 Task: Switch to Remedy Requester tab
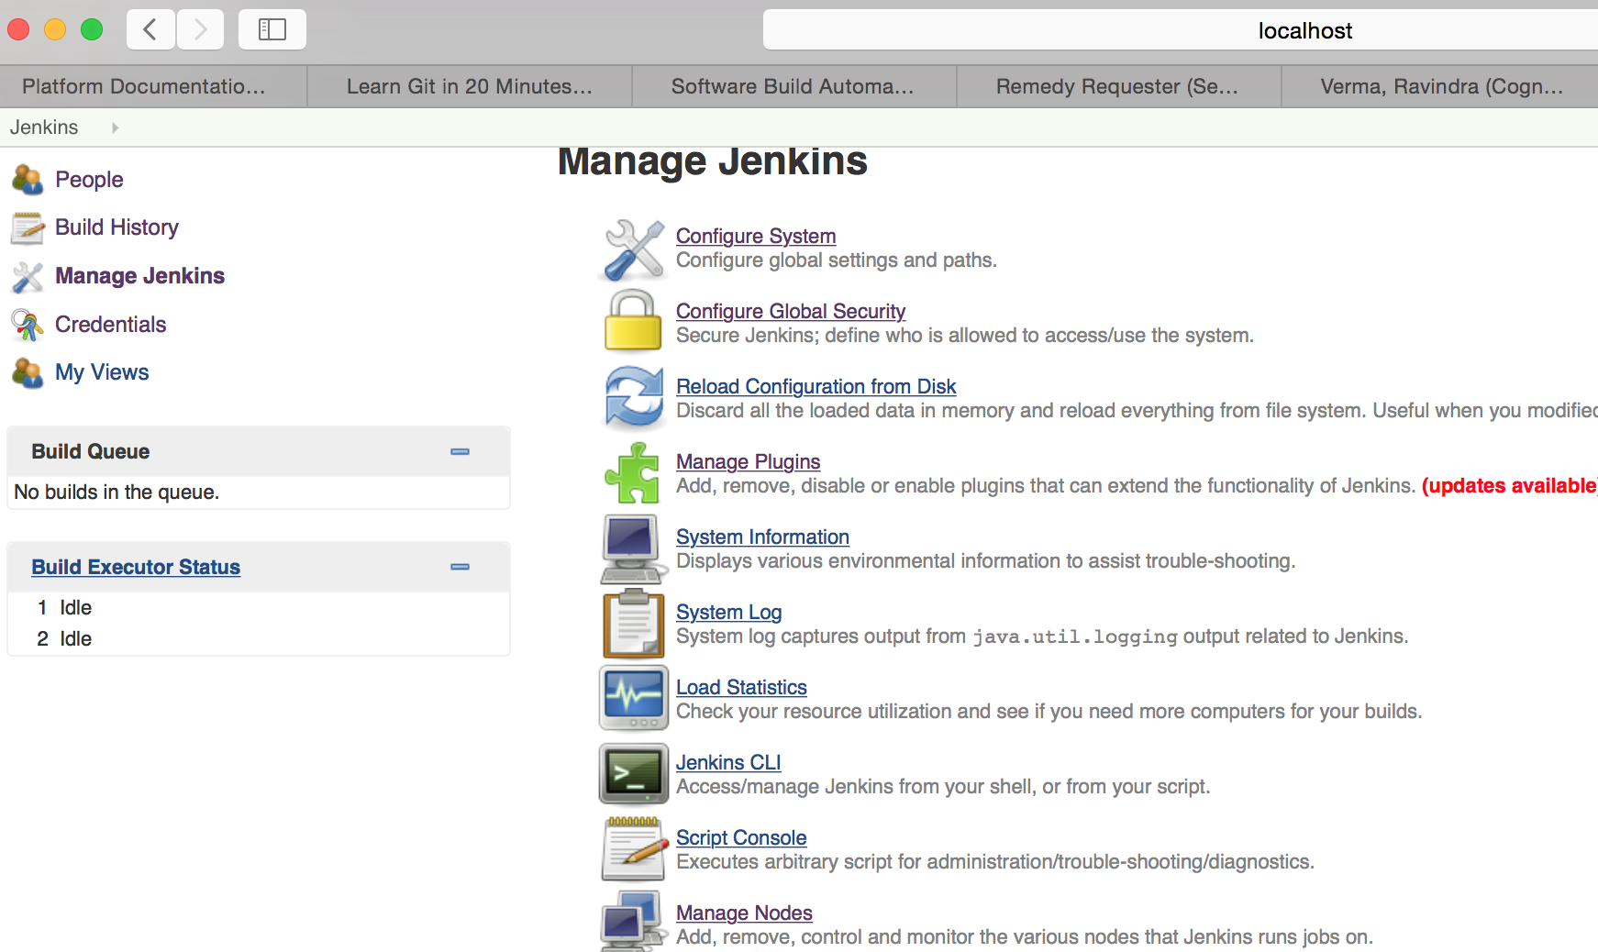pyautogui.click(x=1119, y=86)
